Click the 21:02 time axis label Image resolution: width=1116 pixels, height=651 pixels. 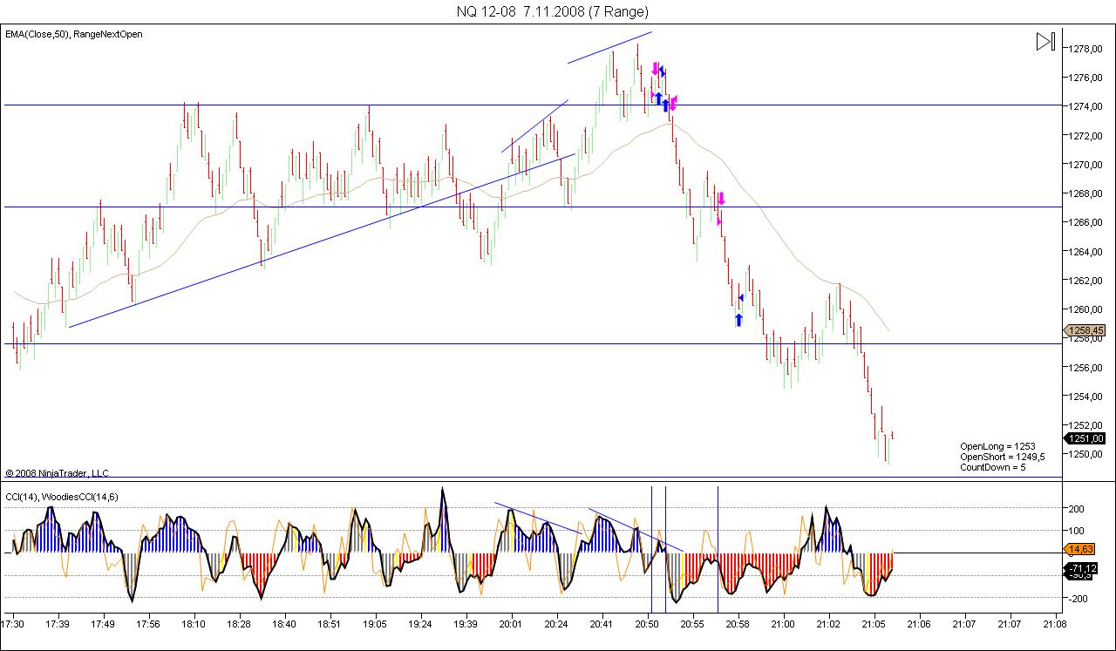828,624
